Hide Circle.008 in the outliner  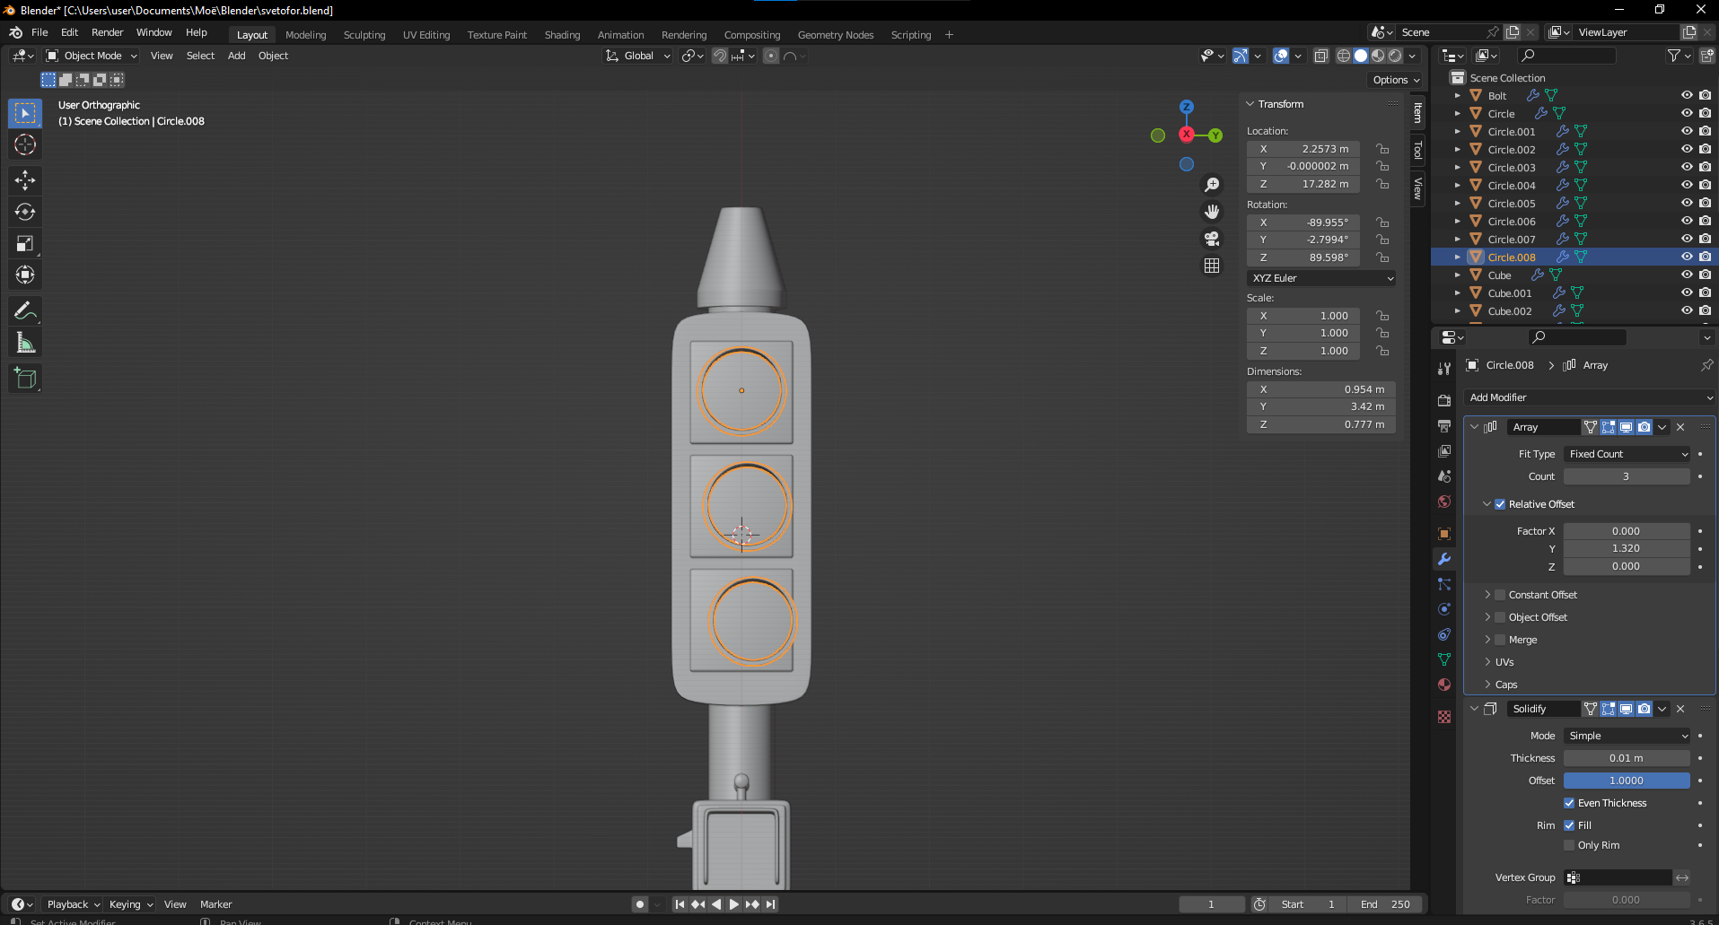(1687, 257)
